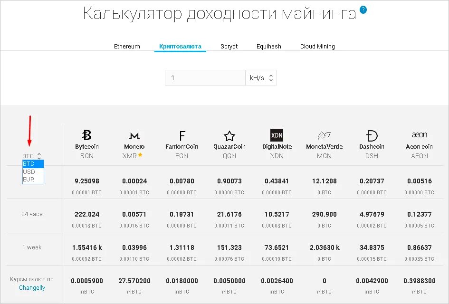
Task: Click FantomCoin hourly value 0.00780
Action: pyautogui.click(x=182, y=181)
